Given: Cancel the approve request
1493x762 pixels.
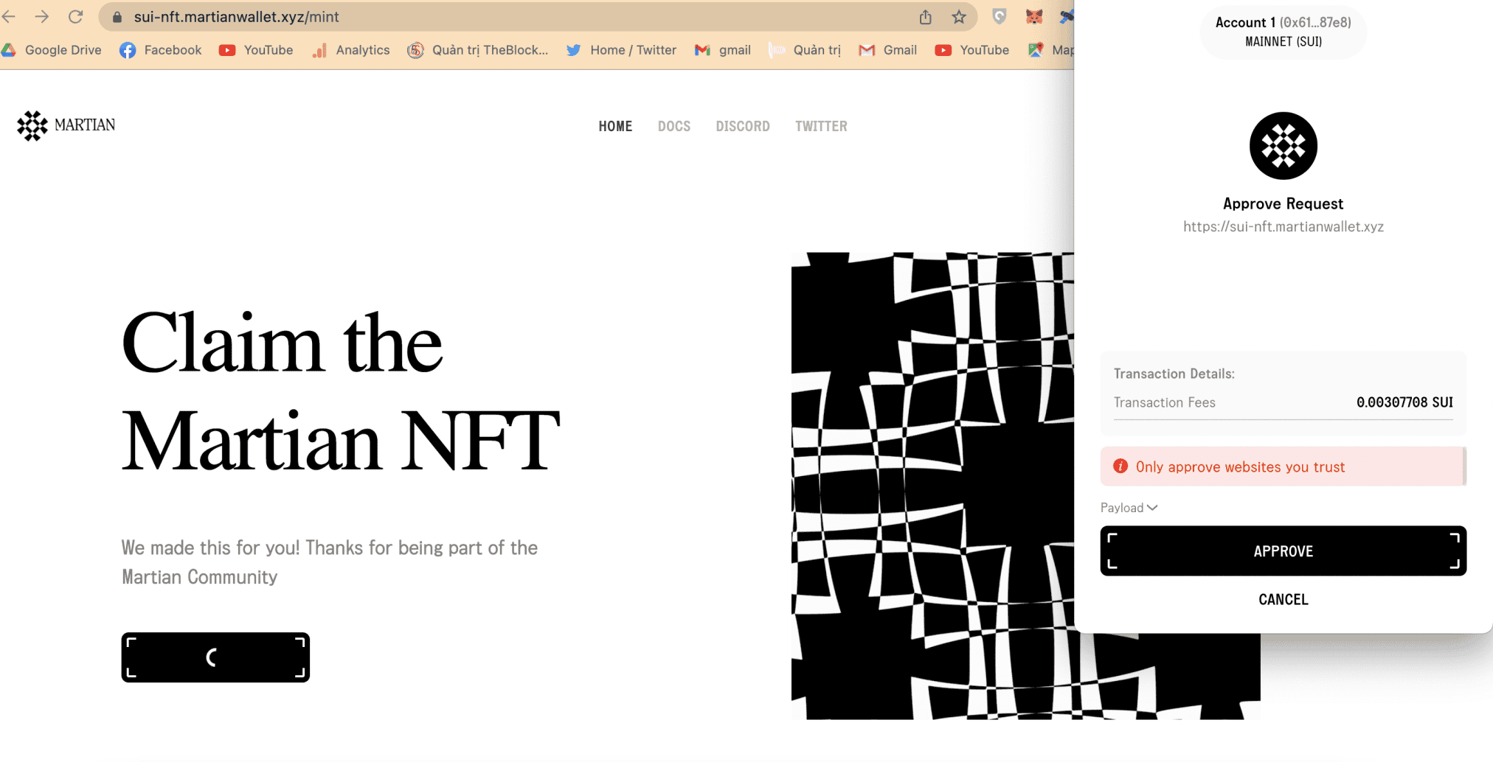Looking at the screenshot, I should click(x=1284, y=600).
